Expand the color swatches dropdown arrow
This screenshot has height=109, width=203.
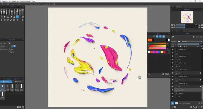(169, 52)
